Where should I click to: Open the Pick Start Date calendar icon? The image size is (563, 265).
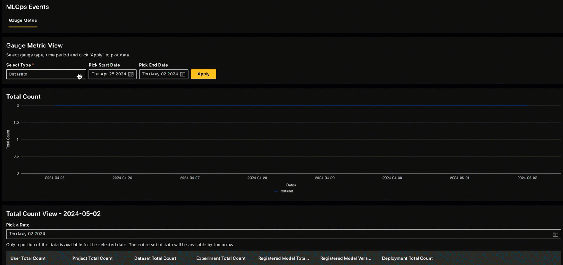point(131,74)
